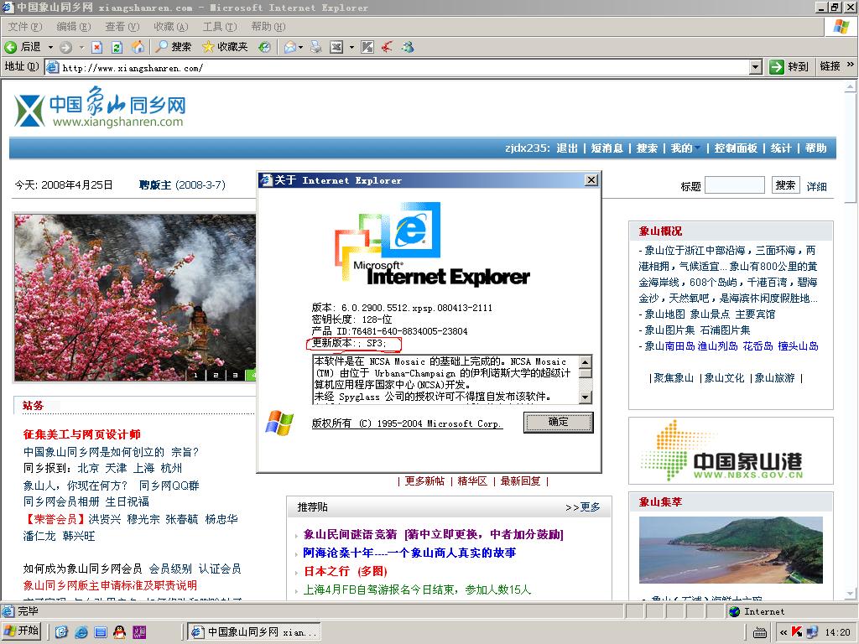Expand the Mail toolbar dropdown arrow
859x644 pixels.
coord(301,47)
